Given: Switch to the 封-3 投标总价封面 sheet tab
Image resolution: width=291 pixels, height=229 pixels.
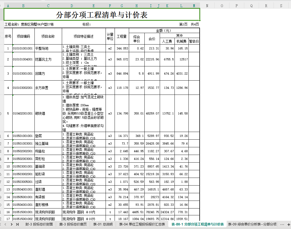Looking at the screenshot, I should pyautogui.click(x=39, y=224).
